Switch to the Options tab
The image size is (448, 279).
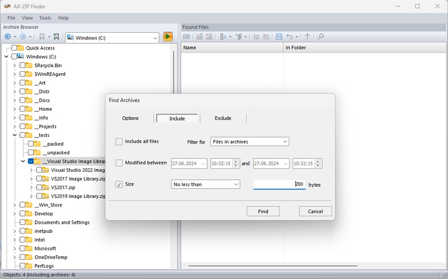(130, 118)
